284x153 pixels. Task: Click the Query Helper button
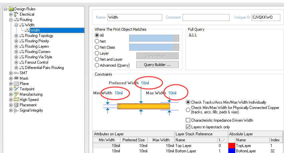[158, 56]
